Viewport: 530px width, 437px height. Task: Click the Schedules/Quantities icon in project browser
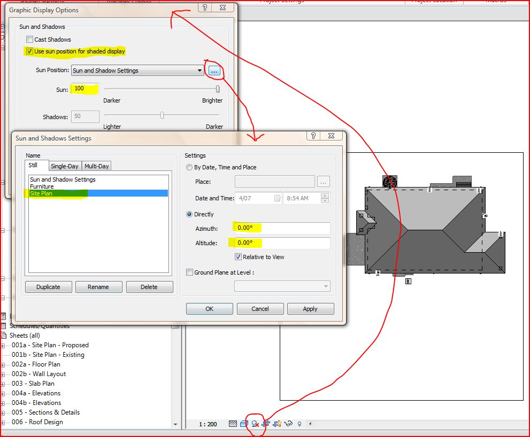click(4, 326)
